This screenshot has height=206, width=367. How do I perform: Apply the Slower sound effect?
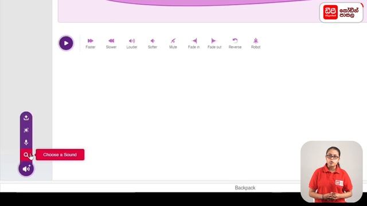click(111, 43)
